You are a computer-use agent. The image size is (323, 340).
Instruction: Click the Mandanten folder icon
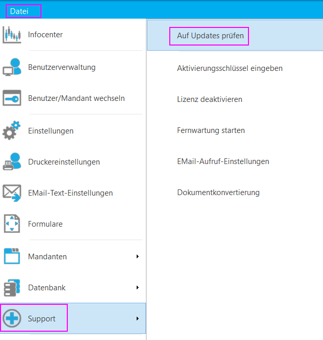coord(12,256)
